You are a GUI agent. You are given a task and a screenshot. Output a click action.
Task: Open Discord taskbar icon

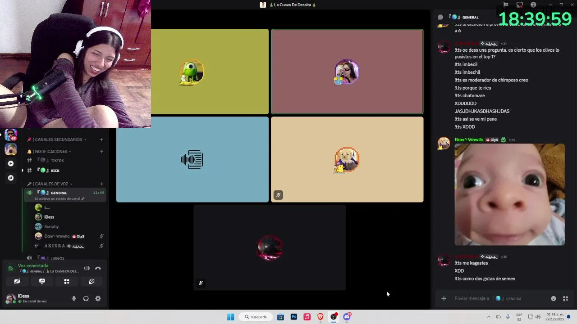347,317
